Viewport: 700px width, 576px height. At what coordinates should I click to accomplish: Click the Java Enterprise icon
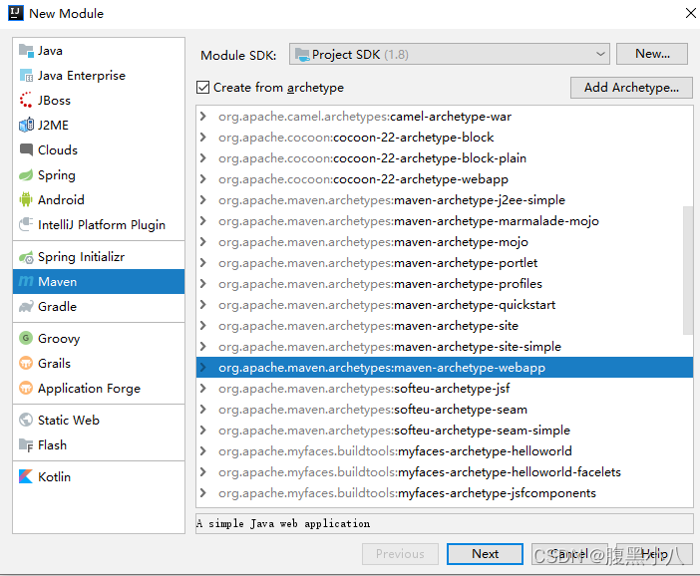pos(26,76)
